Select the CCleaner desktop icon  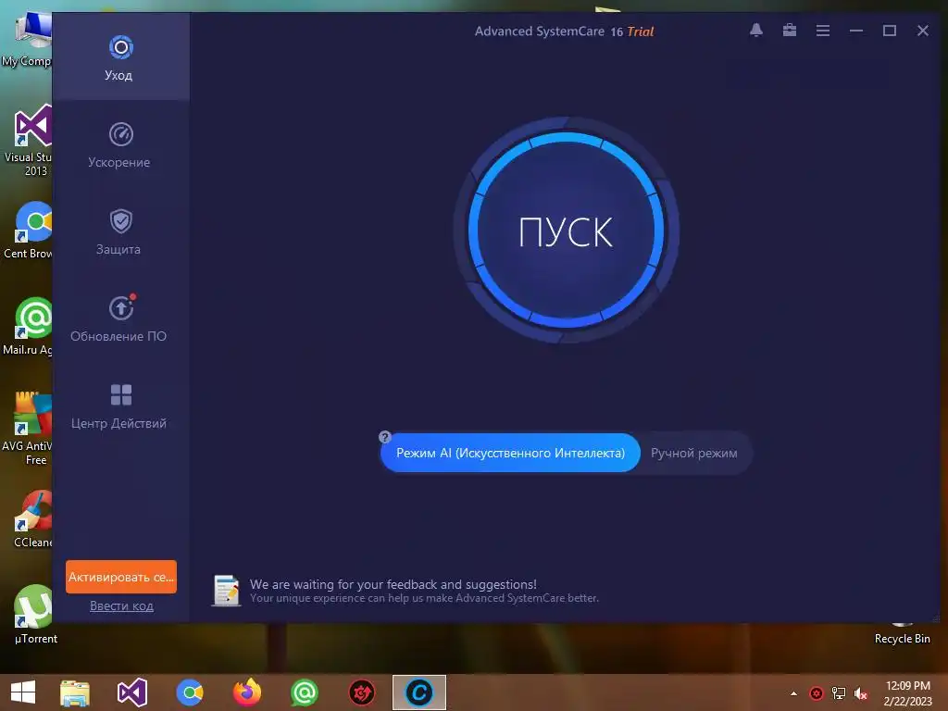[32, 519]
